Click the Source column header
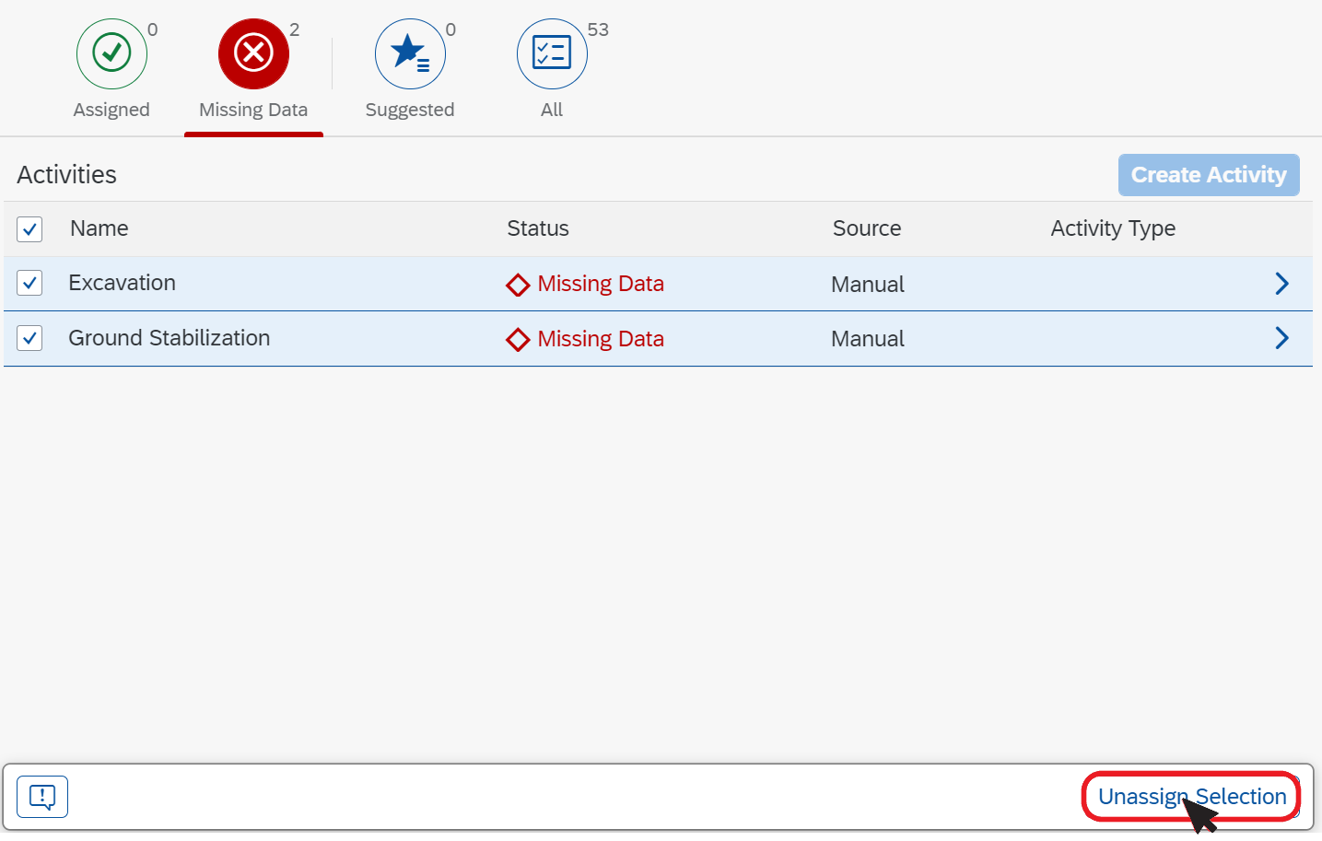The height and width of the screenshot is (841, 1322). click(867, 228)
